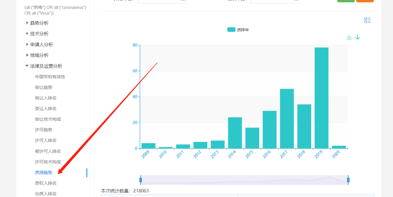Click the 40 y-axis value
Screen dimensions: 393x197
tap(135, 97)
